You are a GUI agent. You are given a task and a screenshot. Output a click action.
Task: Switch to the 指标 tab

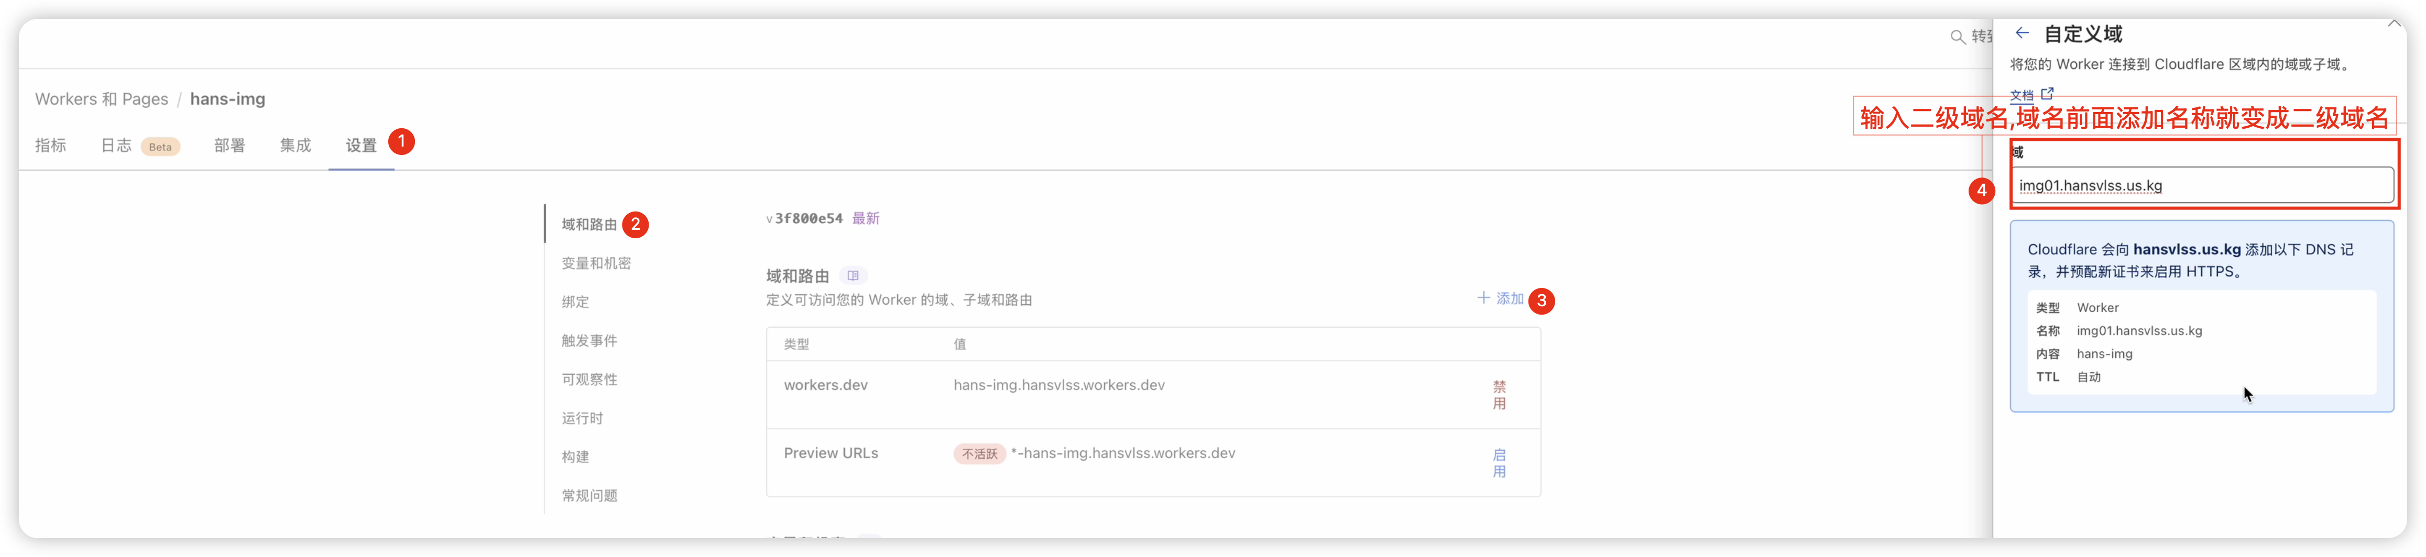(x=51, y=145)
